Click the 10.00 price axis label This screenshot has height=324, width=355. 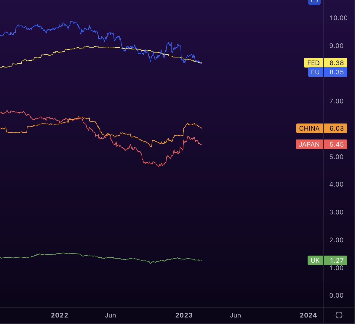[x=338, y=18]
